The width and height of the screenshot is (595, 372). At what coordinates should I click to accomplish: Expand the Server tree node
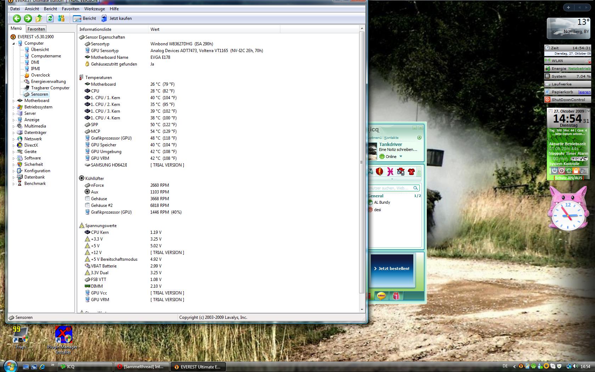[14, 114]
